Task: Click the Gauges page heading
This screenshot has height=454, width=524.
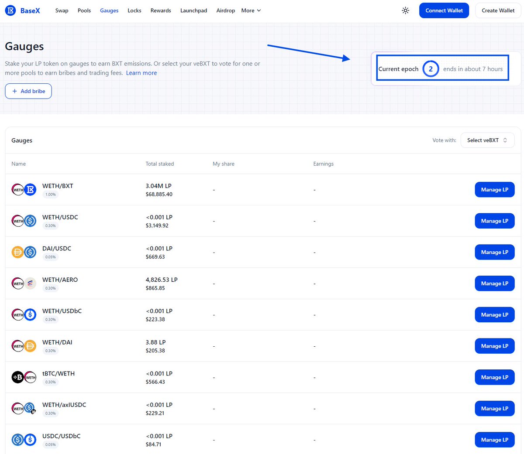Action: 24,47
